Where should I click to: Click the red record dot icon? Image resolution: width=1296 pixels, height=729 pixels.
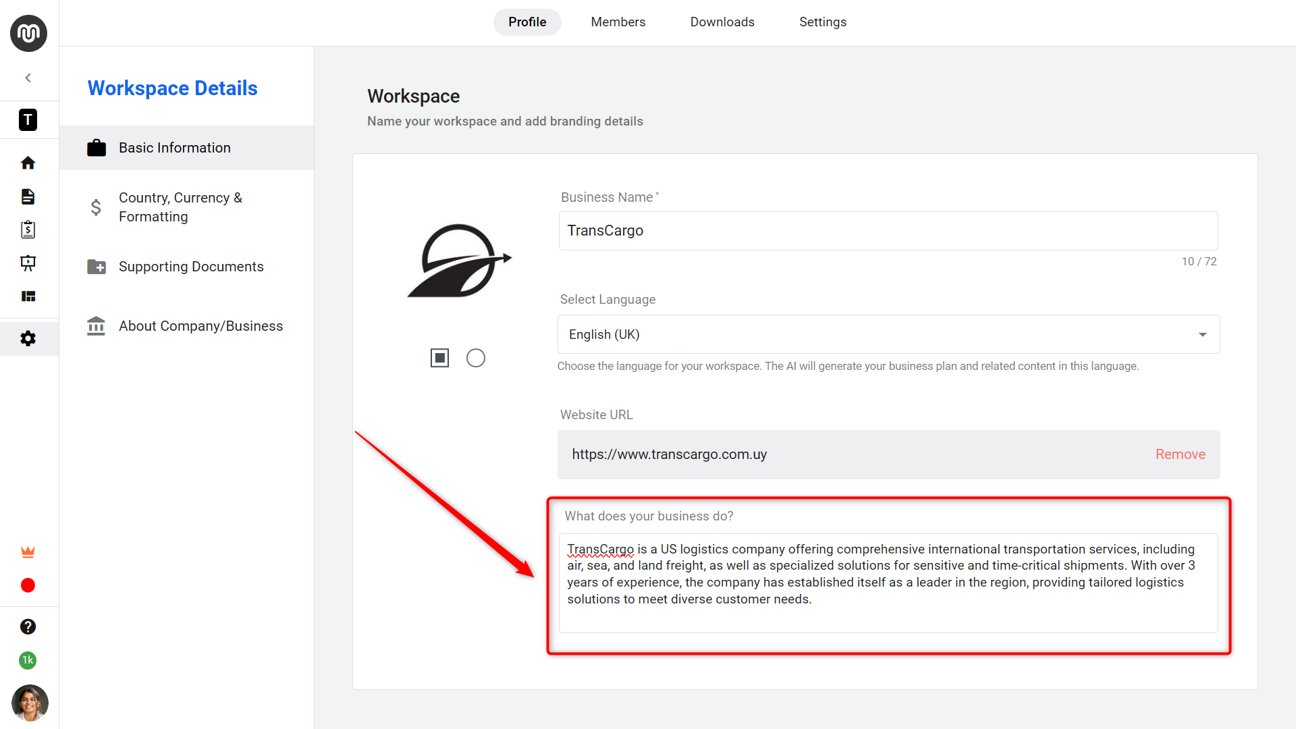pyautogui.click(x=28, y=585)
